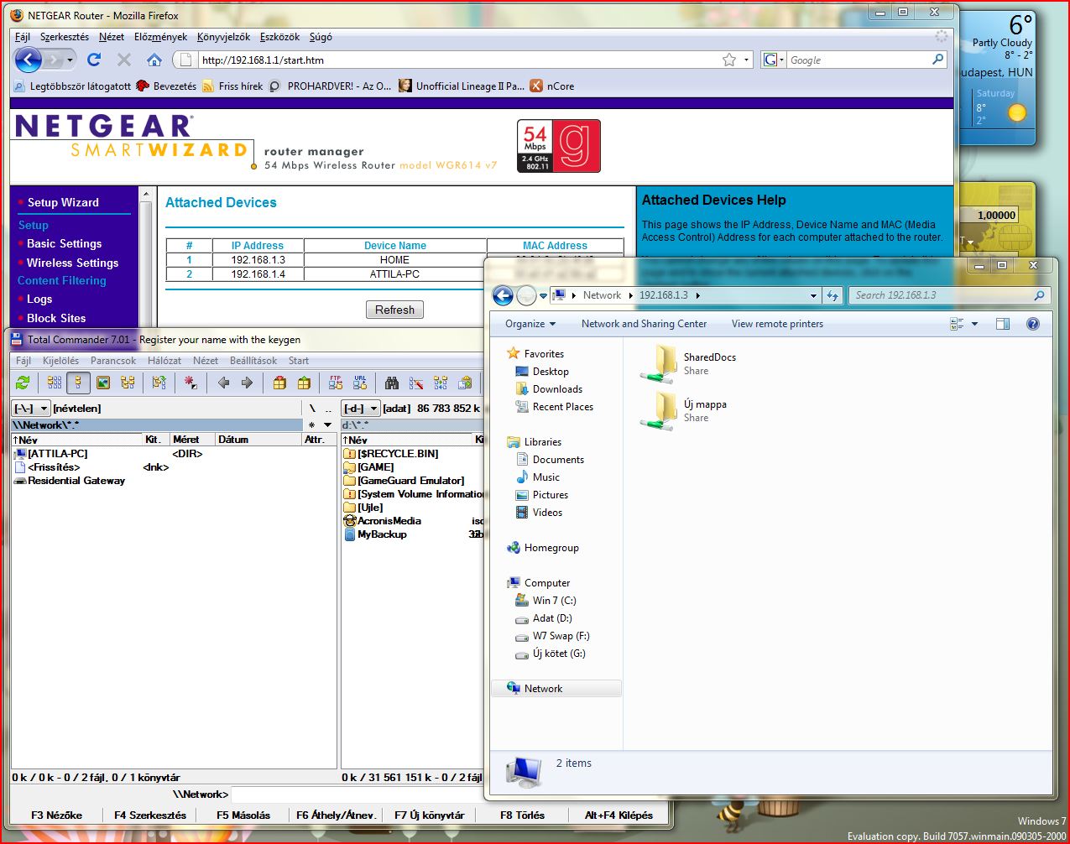Open new URL connection in Total Commander
Viewport: 1070px width, 844px height.
(x=360, y=383)
